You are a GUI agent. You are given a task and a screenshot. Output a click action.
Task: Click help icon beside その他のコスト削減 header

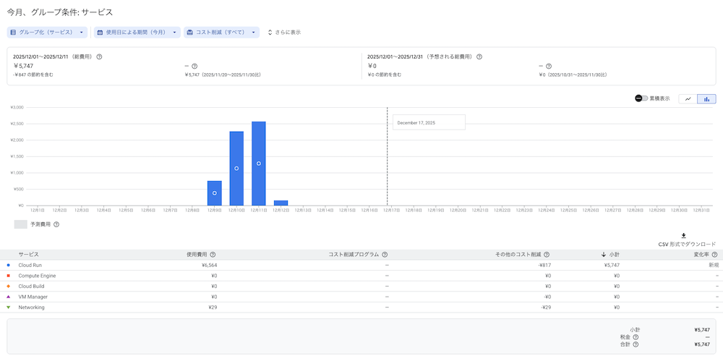(547, 255)
